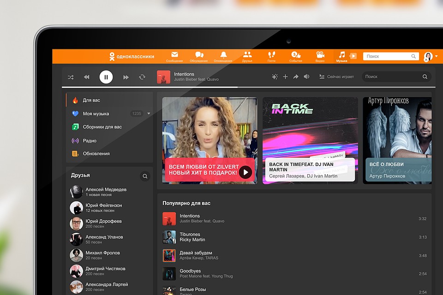
Task: Open Юрий Дорофеев's avatar
Action: coord(76,224)
